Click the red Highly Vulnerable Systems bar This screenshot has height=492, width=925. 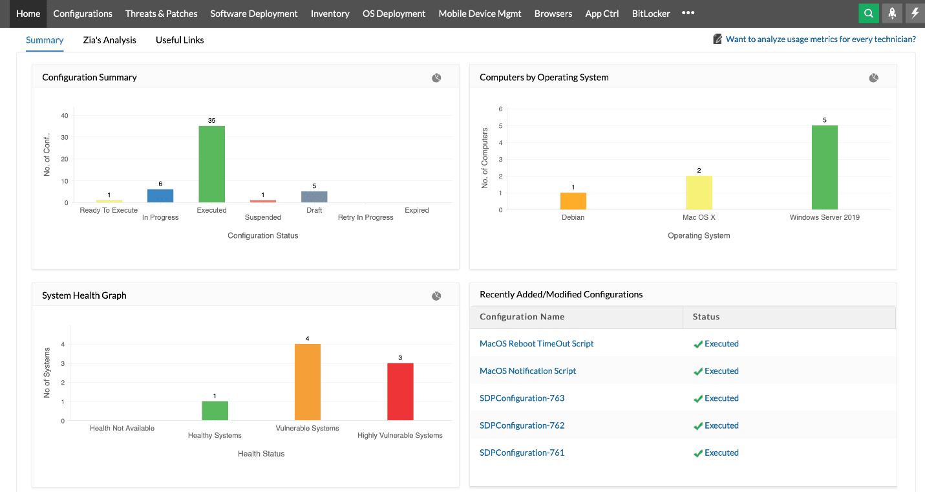coord(400,392)
